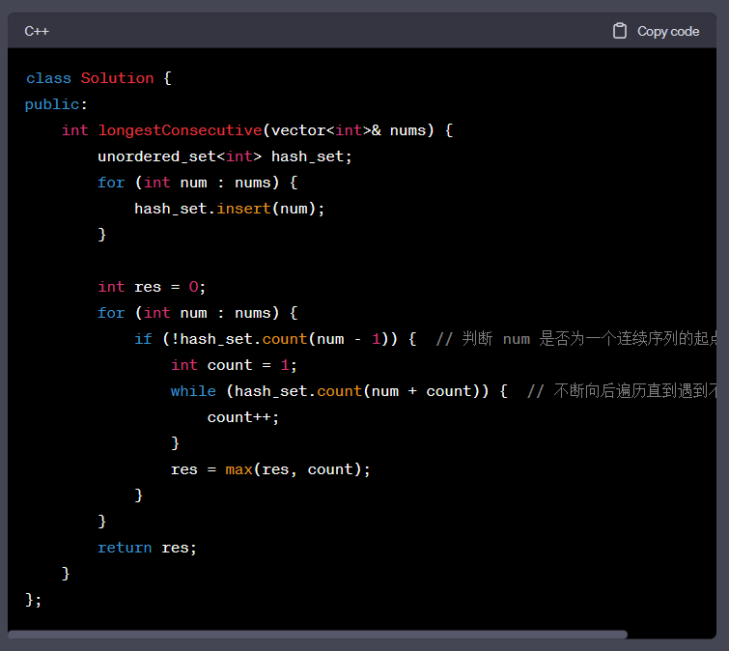
Task: Click the "Solution" class name
Action: pyautogui.click(x=117, y=78)
